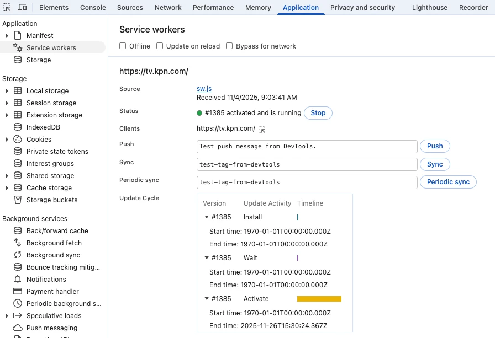
Task: Expand the Cache storage arrow
Action: pyautogui.click(x=7, y=188)
